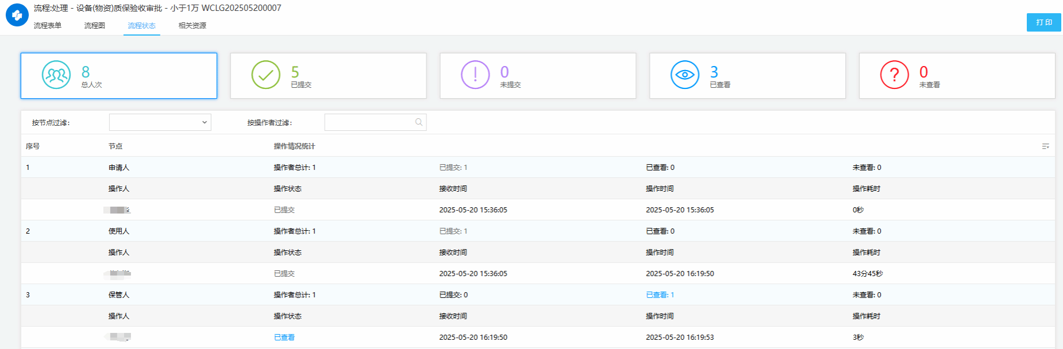Screen dimensions: 1063x349
Task: Click the purple not-submitted exclamation icon
Action: [475, 75]
